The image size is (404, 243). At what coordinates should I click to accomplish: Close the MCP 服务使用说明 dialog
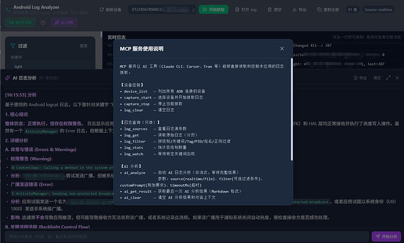[282, 49]
